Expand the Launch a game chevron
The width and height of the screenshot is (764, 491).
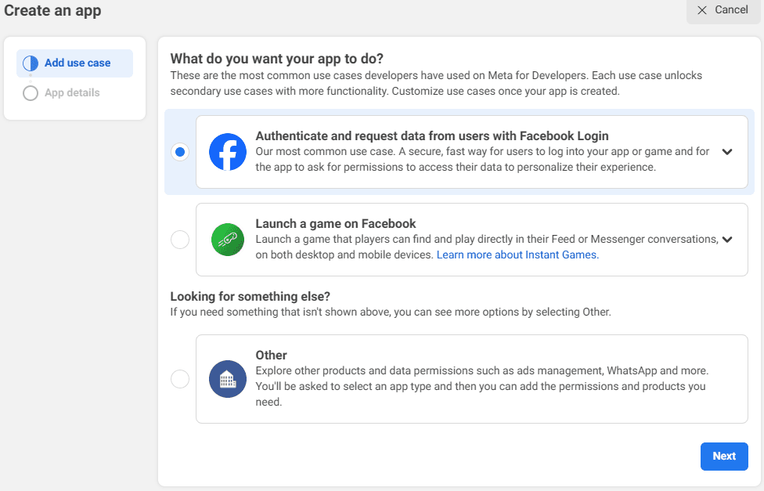pos(727,240)
